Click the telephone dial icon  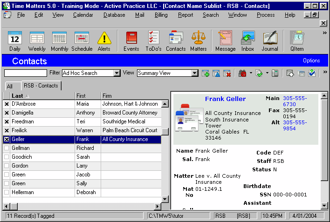coord(275,74)
